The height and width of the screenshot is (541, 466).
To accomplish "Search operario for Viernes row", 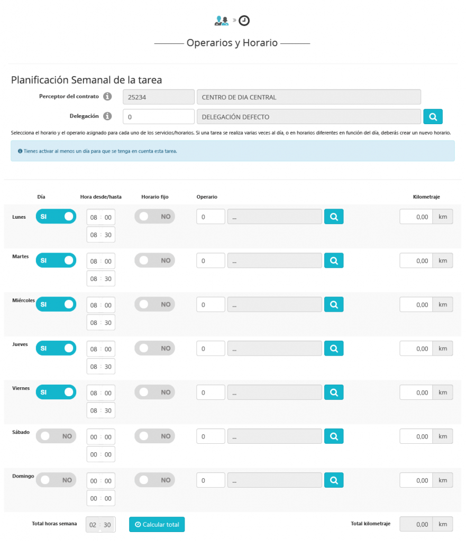I will click(334, 392).
